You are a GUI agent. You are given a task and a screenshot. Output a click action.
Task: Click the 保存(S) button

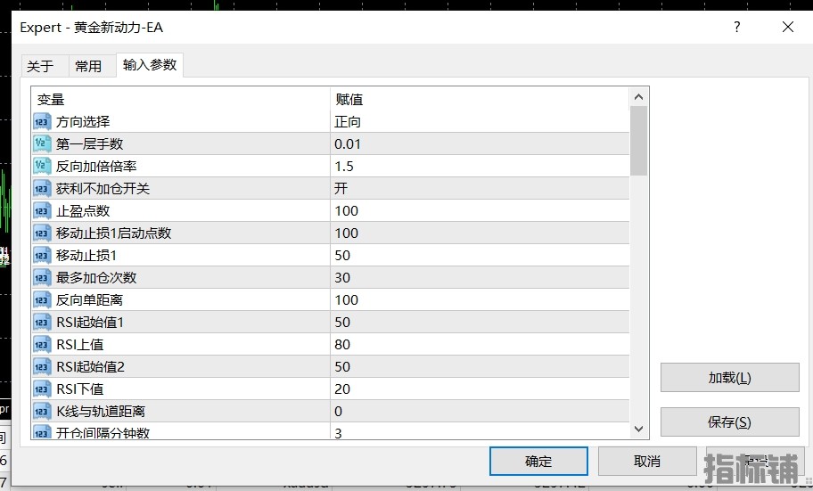(729, 422)
